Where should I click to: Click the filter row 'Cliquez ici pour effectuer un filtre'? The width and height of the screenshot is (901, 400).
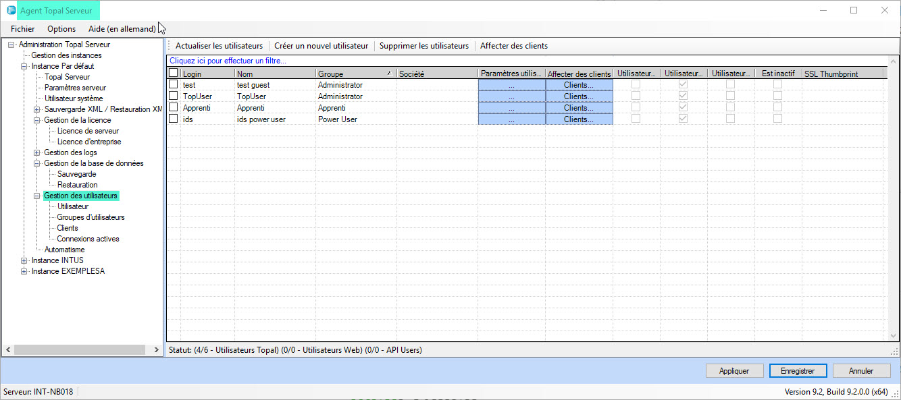pyautogui.click(x=228, y=61)
